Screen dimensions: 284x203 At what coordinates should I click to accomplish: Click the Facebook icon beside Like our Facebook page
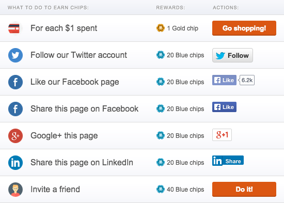15,82
